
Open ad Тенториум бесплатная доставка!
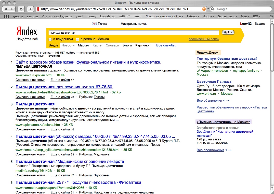(227, 59)
